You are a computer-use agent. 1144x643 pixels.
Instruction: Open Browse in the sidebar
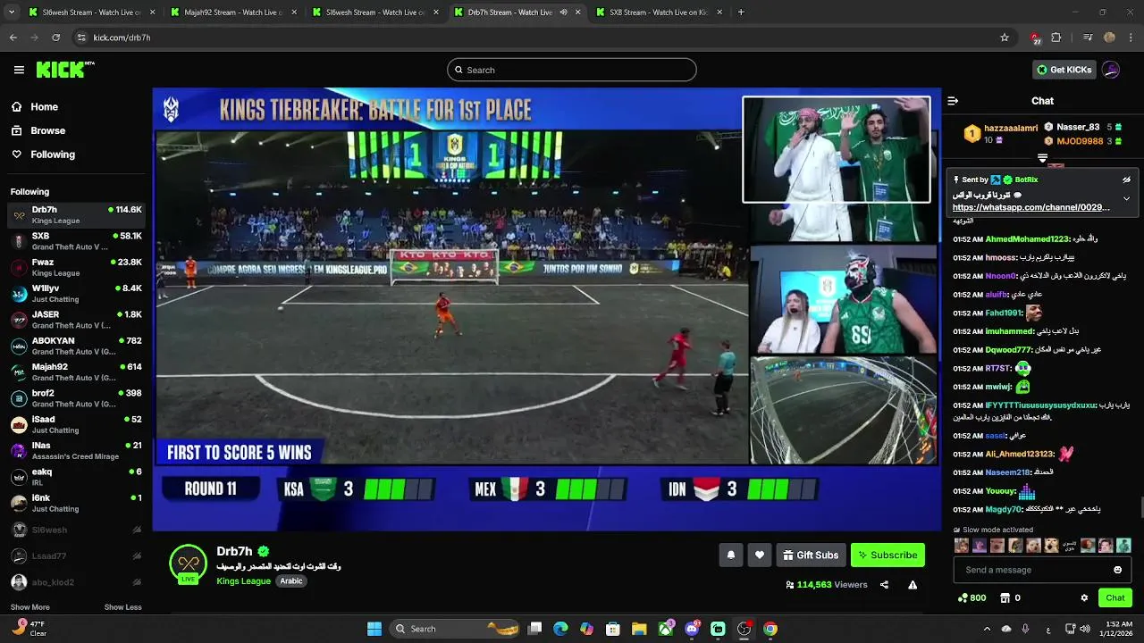(47, 130)
